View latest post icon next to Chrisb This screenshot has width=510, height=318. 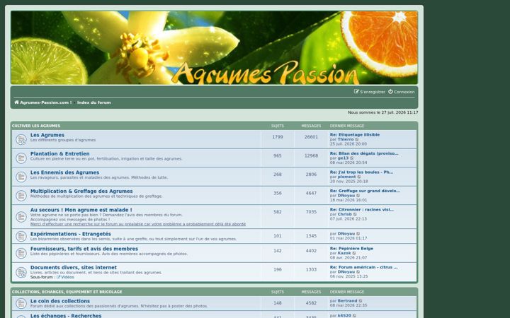click(x=355, y=215)
